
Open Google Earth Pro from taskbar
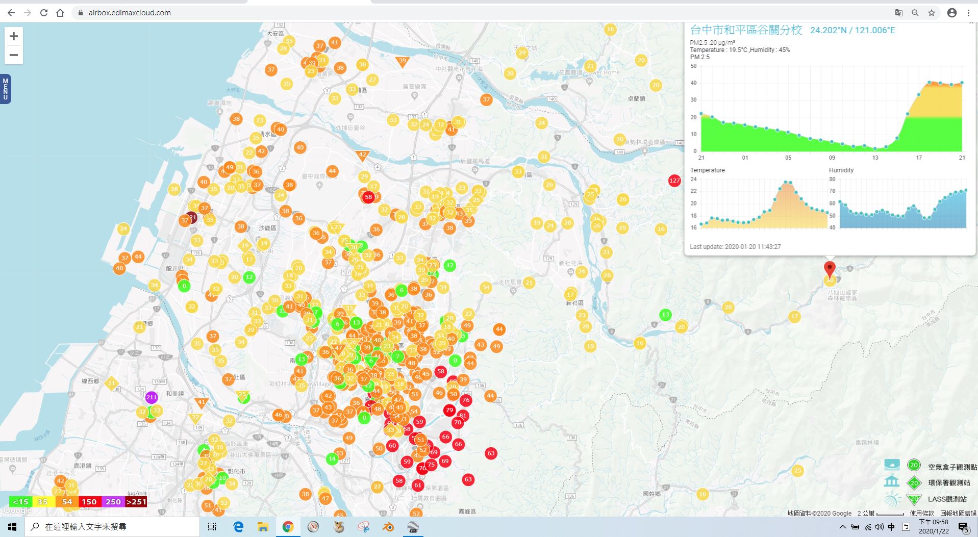[x=413, y=527]
